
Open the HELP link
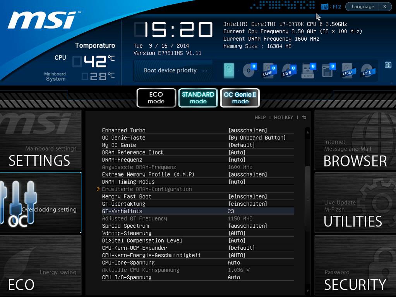point(260,117)
